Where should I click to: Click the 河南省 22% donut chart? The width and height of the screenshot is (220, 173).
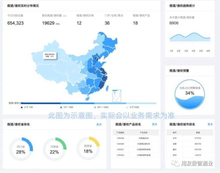pyautogui.click(x=55, y=149)
